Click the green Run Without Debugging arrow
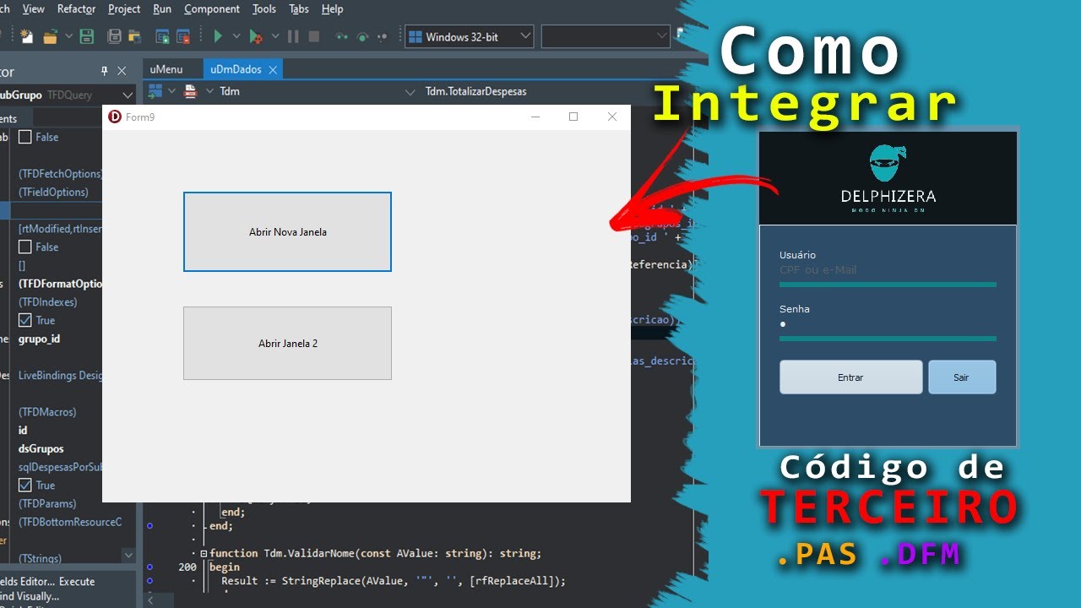1081x608 pixels. (218, 36)
